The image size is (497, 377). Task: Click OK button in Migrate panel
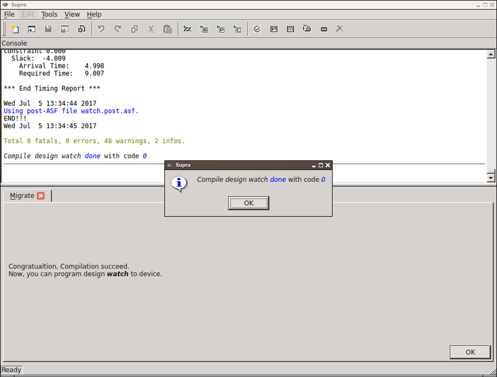pyautogui.click(x=470, y=352)
